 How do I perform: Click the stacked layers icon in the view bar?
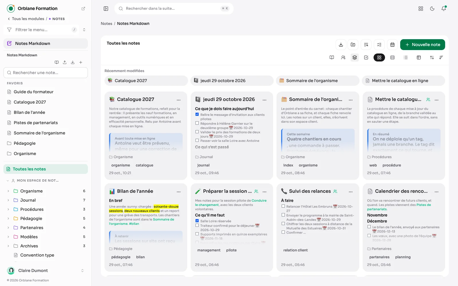(355, 57)
